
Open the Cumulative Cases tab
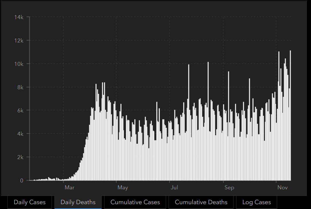click(x=135, y=202)
